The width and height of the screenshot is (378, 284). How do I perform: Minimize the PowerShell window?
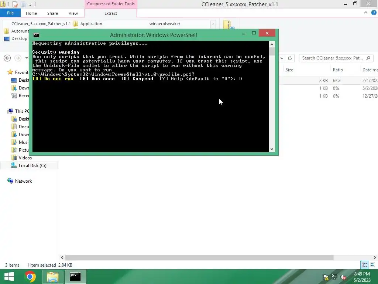click(244, 33)
